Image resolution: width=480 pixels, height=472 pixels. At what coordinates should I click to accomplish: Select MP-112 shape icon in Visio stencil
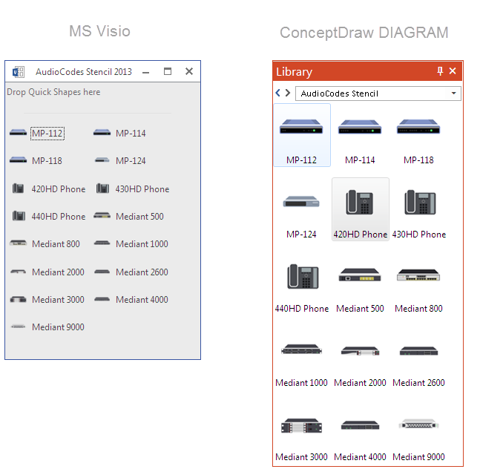pos(18,133)
